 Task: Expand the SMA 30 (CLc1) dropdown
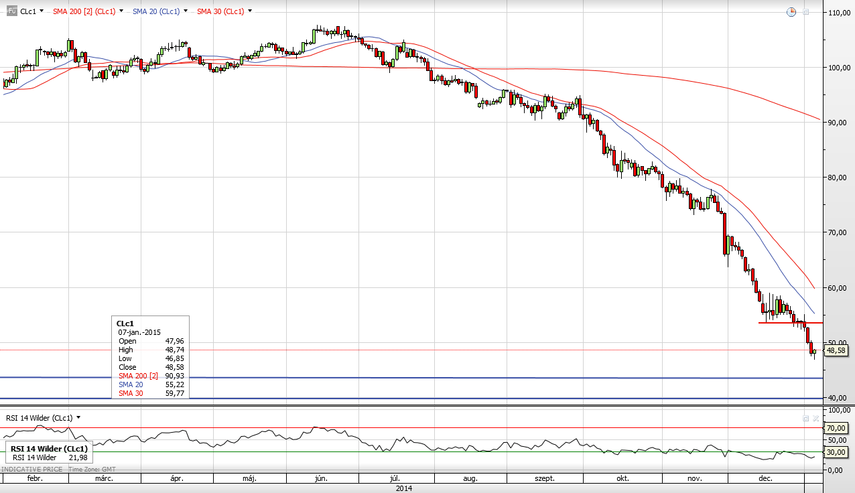(250, 11)
